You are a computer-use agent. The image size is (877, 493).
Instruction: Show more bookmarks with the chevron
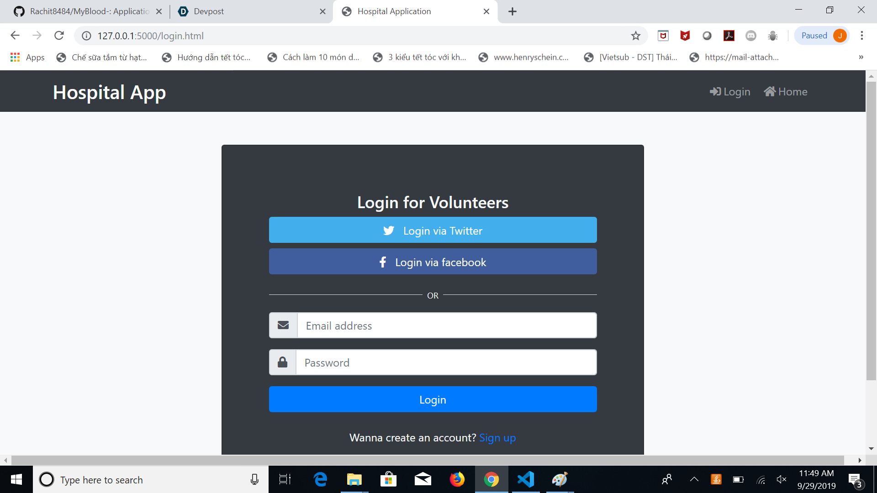[x=861, y=57]
